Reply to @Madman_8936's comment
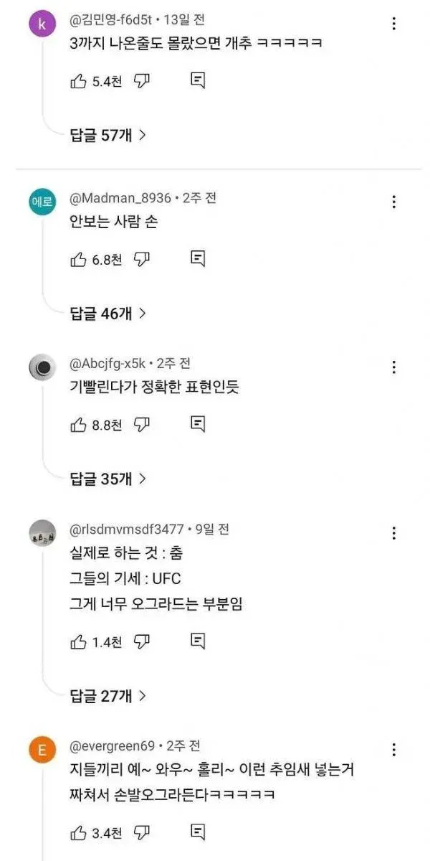The image size is (430, 861). 199,259
